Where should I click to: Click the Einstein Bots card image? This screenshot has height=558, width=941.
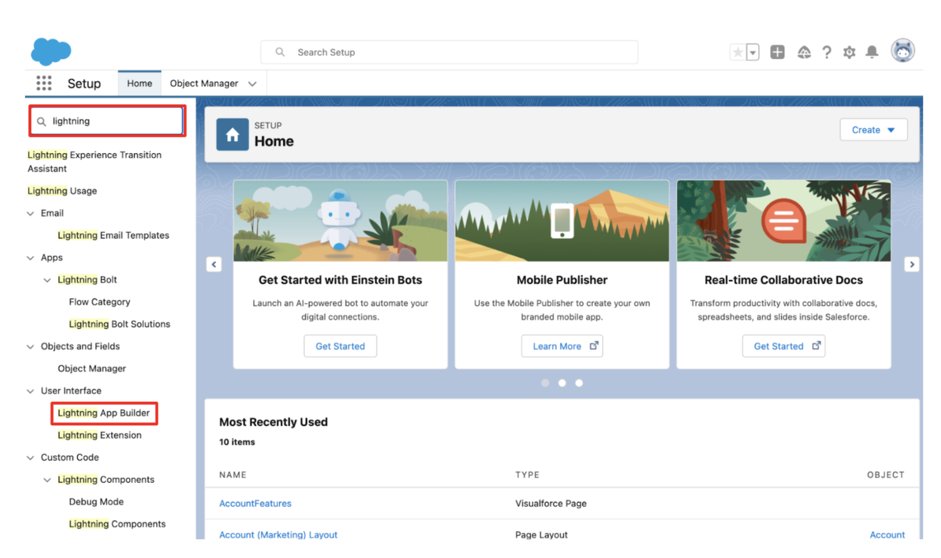point(340,221)
